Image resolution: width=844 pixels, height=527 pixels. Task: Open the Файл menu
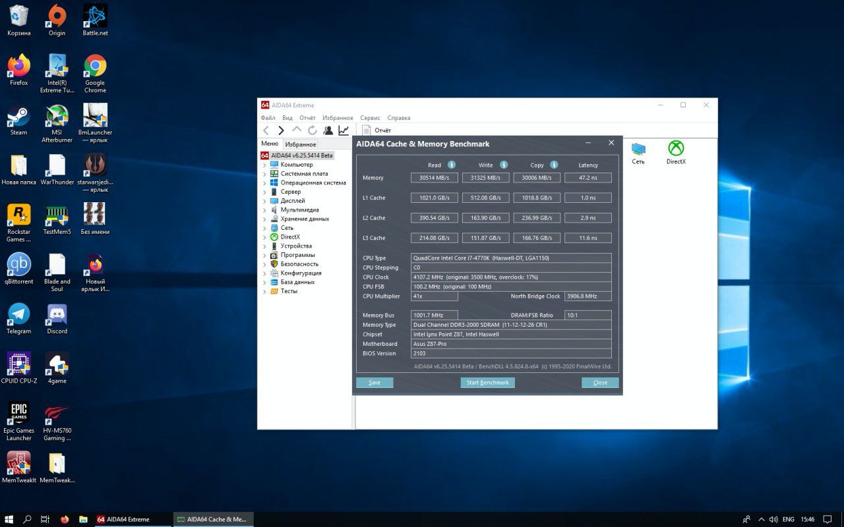pyautogui.click(x=268, y=118)
